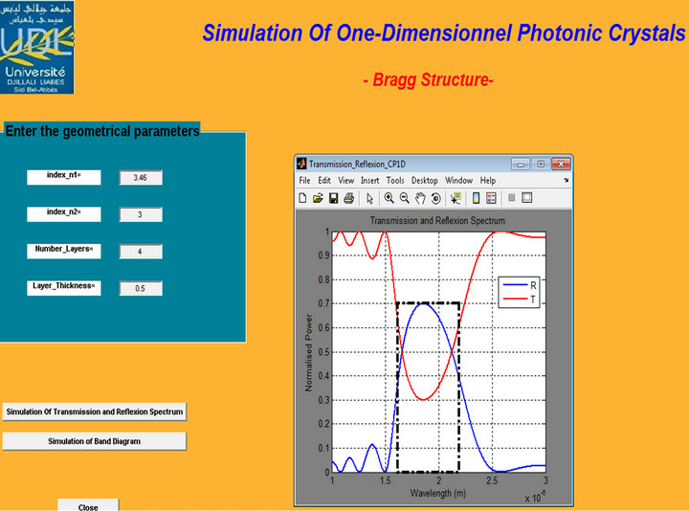689x511 pixels.
Task: Print the figure using the printer icon
Action: point(349,198)
